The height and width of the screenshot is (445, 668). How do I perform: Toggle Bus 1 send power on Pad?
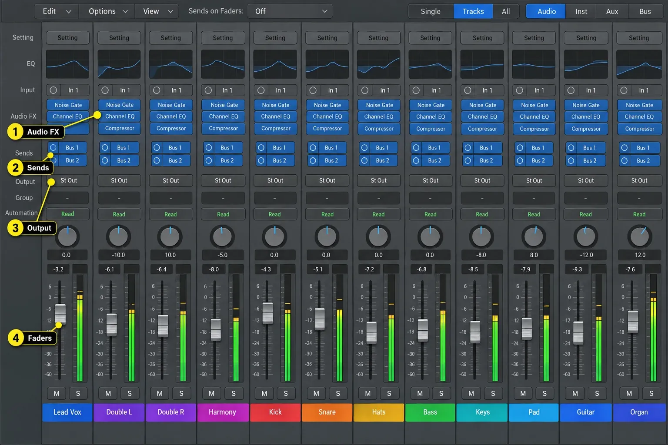click(520, 148)
